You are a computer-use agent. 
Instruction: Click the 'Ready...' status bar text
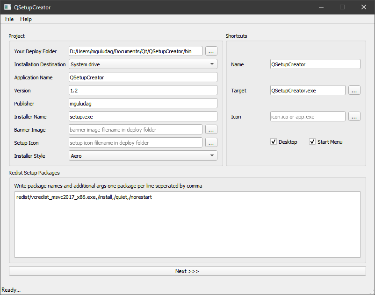point(11,290)
